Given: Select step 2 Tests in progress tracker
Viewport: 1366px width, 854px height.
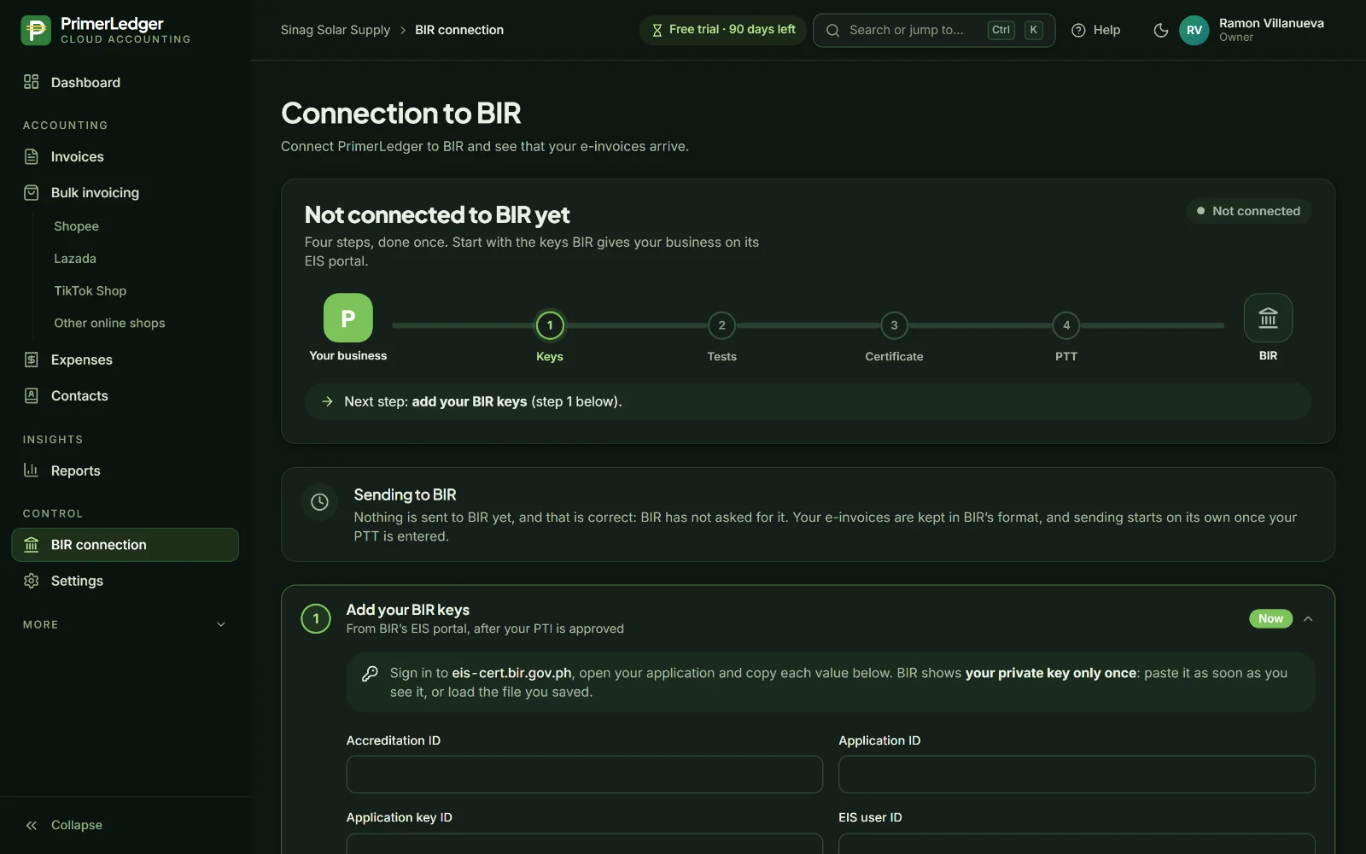Looking at the screenshot, I should [721, 325].
